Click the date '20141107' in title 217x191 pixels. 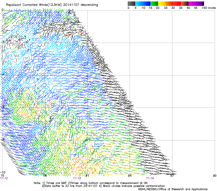(x=71, y=5)
